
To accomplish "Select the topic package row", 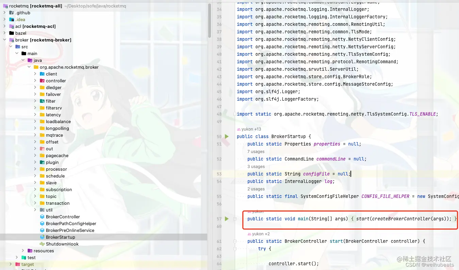I will (103, 196).
